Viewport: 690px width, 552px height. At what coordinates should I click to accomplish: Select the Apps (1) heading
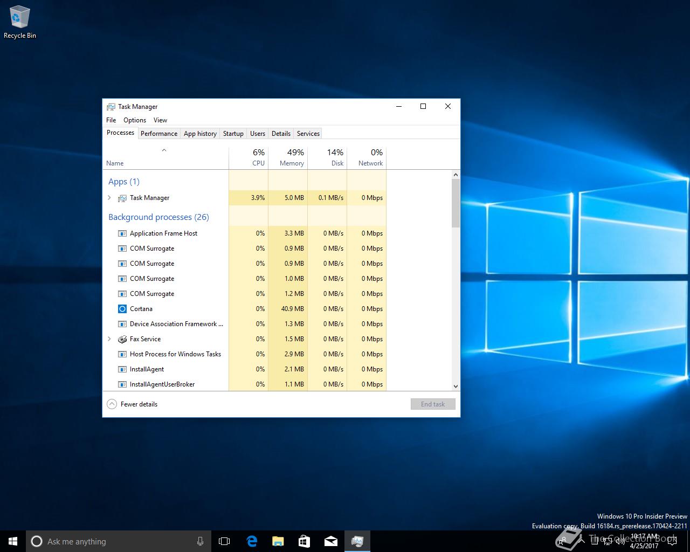pos(124,182)
